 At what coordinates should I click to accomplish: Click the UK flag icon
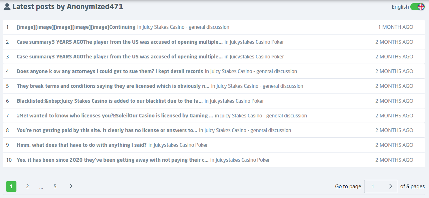[421, 7]
